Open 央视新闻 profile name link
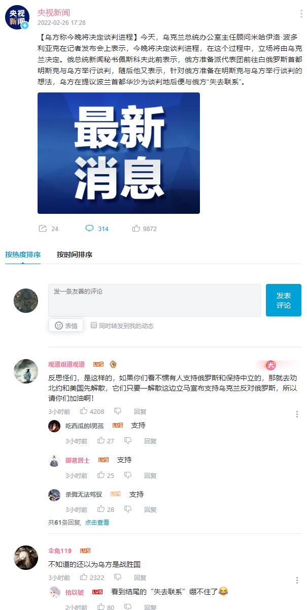 tap(54, 13)
